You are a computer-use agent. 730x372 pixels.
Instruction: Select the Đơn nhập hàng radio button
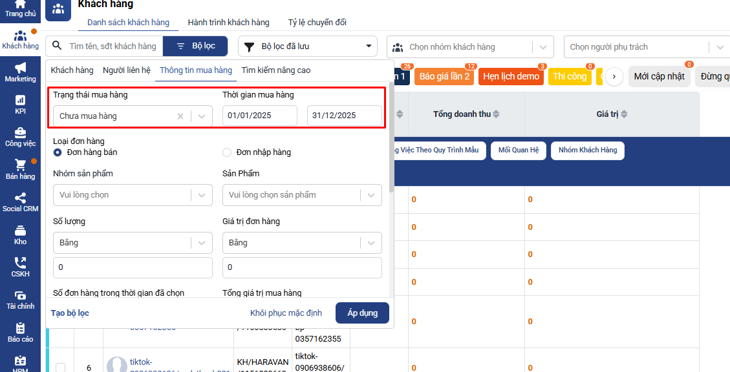click(x=227, y=152)
